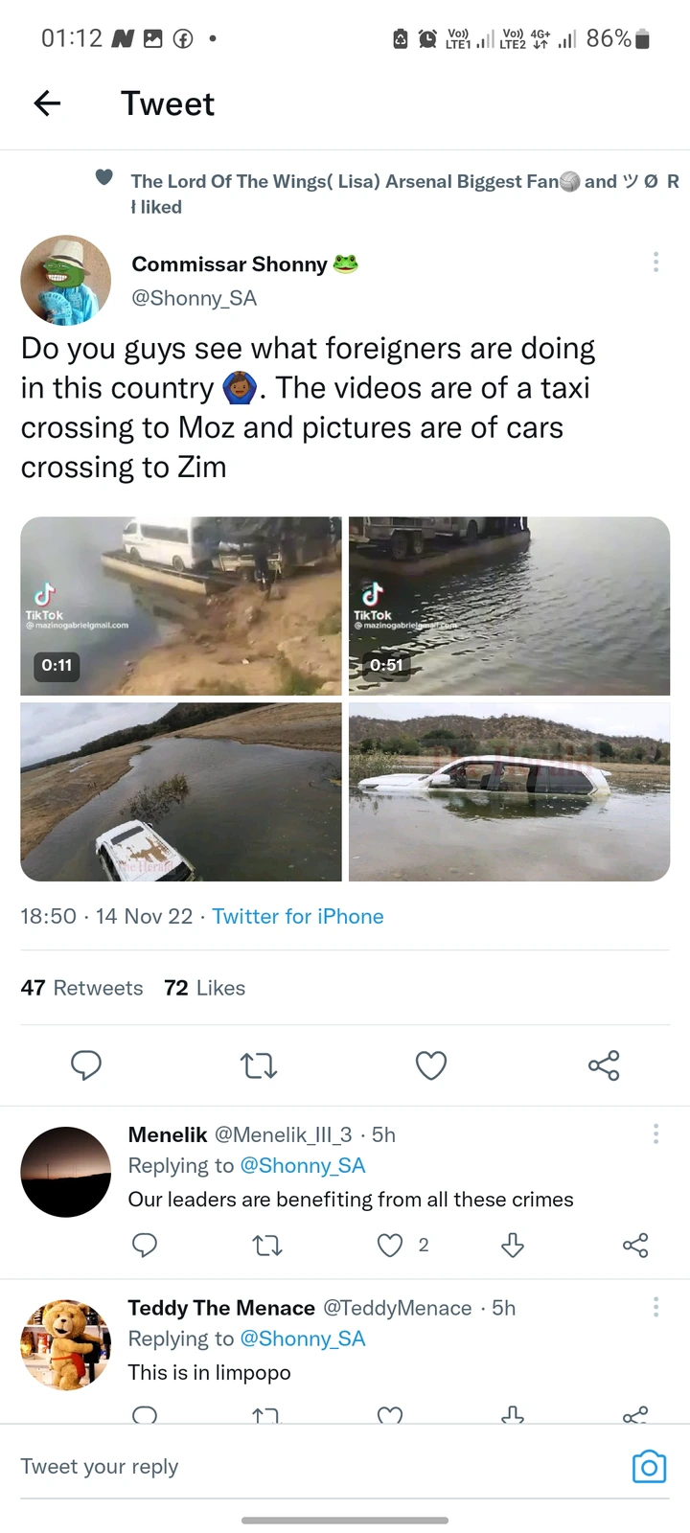The image size is (690, 1533).
Task: Tap the back arrow in the header
Action: coord(47,103)
